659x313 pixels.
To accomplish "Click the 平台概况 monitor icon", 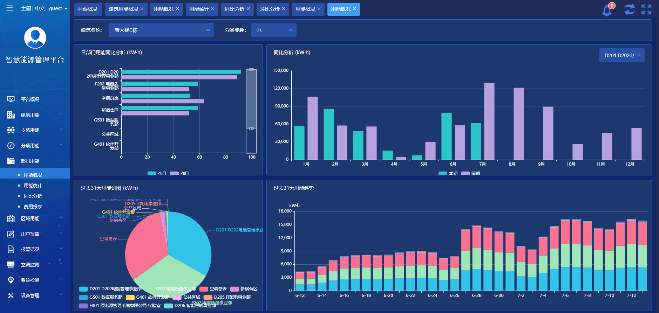I will [x=11, y=99].
